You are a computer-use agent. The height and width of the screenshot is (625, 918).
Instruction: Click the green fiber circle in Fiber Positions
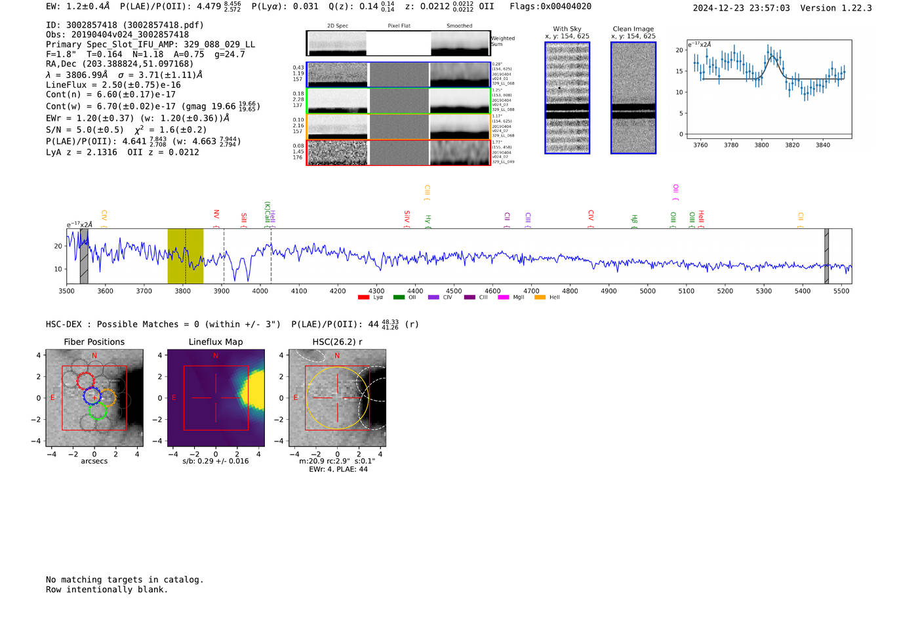coord(97,411)
